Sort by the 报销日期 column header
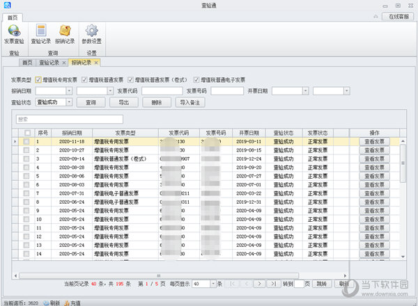This screenshot has width=418, height=306. (72, 133)
